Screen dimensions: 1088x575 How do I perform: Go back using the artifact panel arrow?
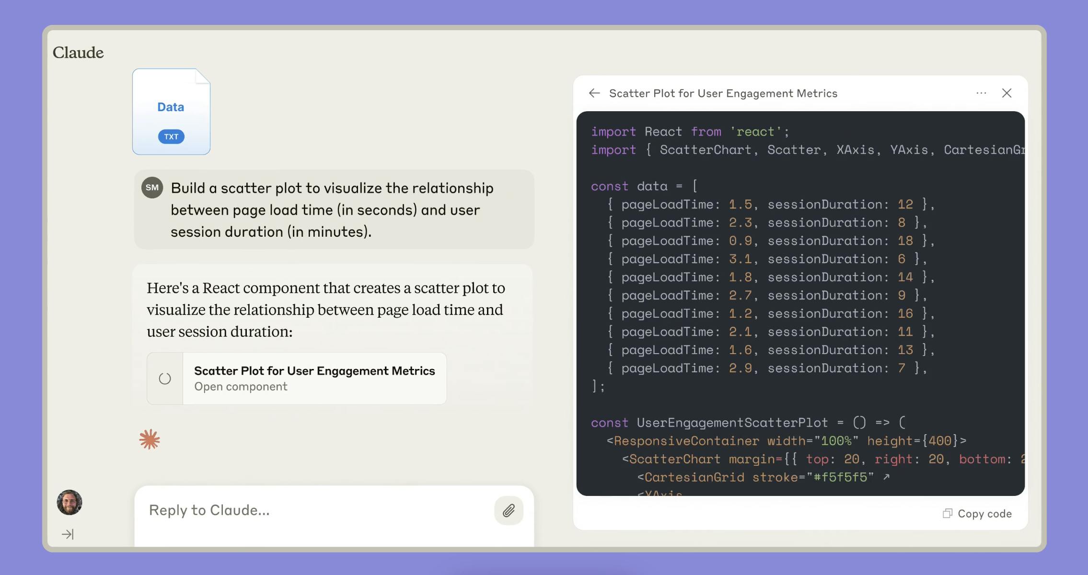594,93
